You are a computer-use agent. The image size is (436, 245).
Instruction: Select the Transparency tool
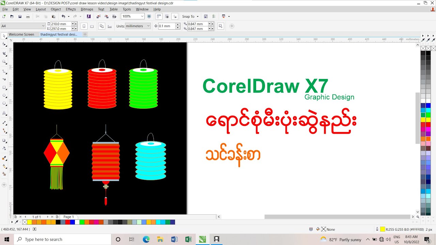4,148
